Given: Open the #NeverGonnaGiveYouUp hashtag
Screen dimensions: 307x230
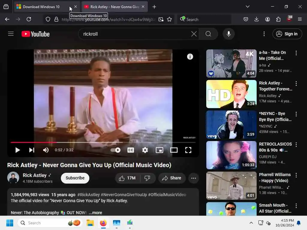Looking at the screenshot, I should pyautogui.click(x=124, y=195).
